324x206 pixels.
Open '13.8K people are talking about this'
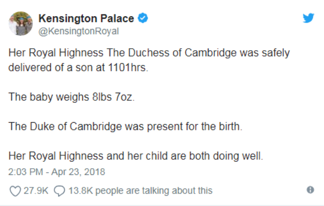point(140,190)
